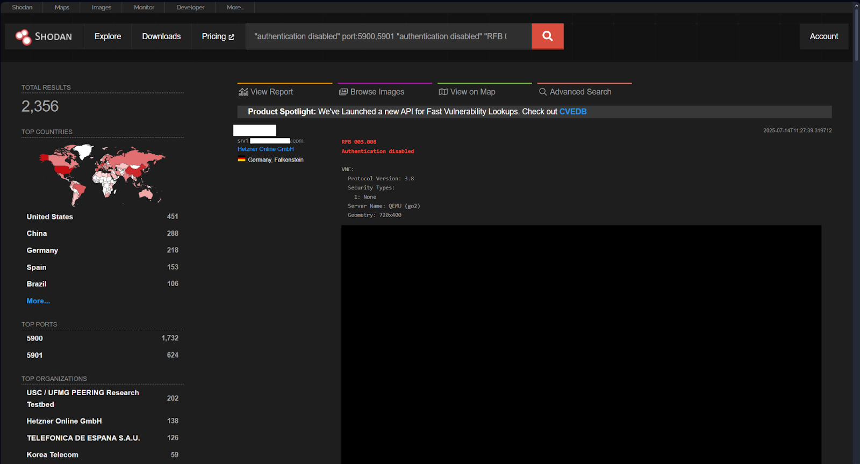
Task: Open the Hetzner Online GmbH result link
Action: point(266,149)
